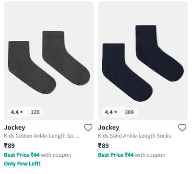Select ₹89 price of cotton socks
The image size is (192, 174).
pos(9,146)
